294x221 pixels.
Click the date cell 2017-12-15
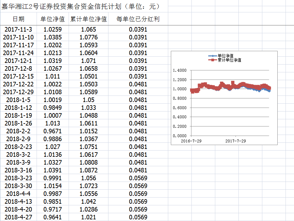click(18, 76)
